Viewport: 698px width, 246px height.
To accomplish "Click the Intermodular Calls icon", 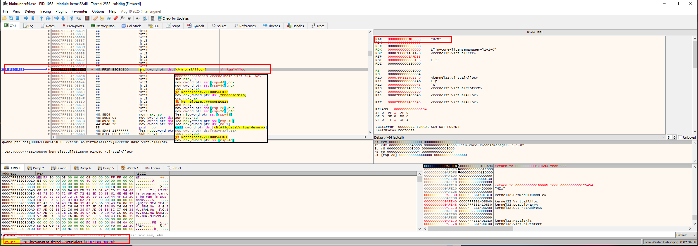I will [144, 18].
